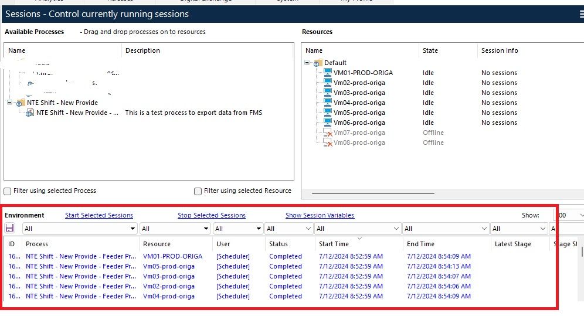Open Show Session Variables link
This screenshot has height=316, width=584.
(320, 215)
